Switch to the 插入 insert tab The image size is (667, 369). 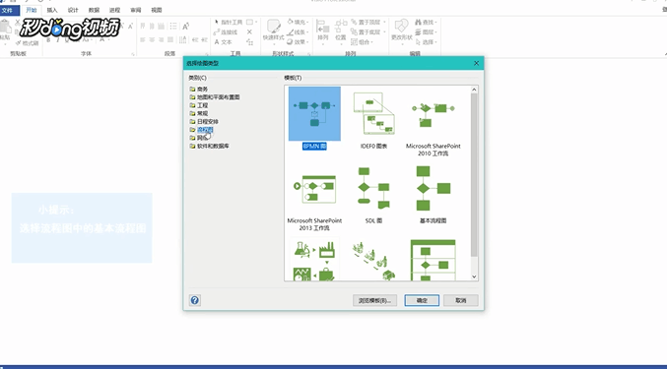click(x=52, y=10)
